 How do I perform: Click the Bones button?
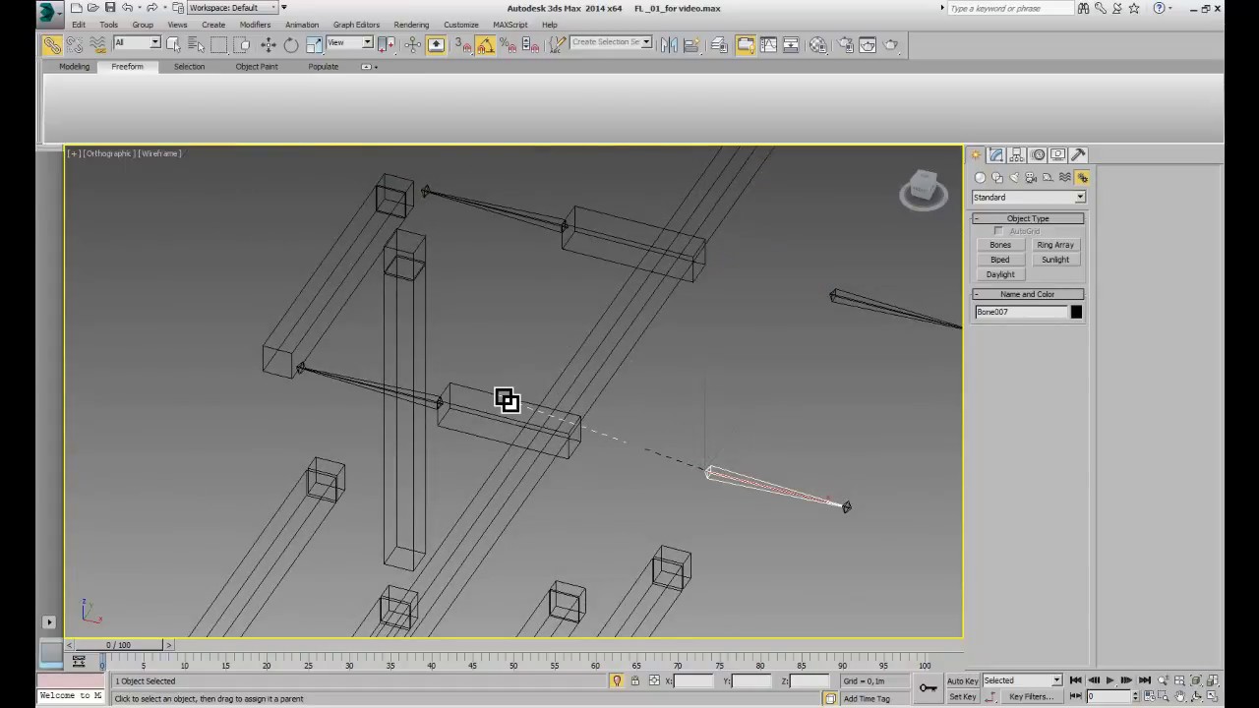tap(1000, 245)
